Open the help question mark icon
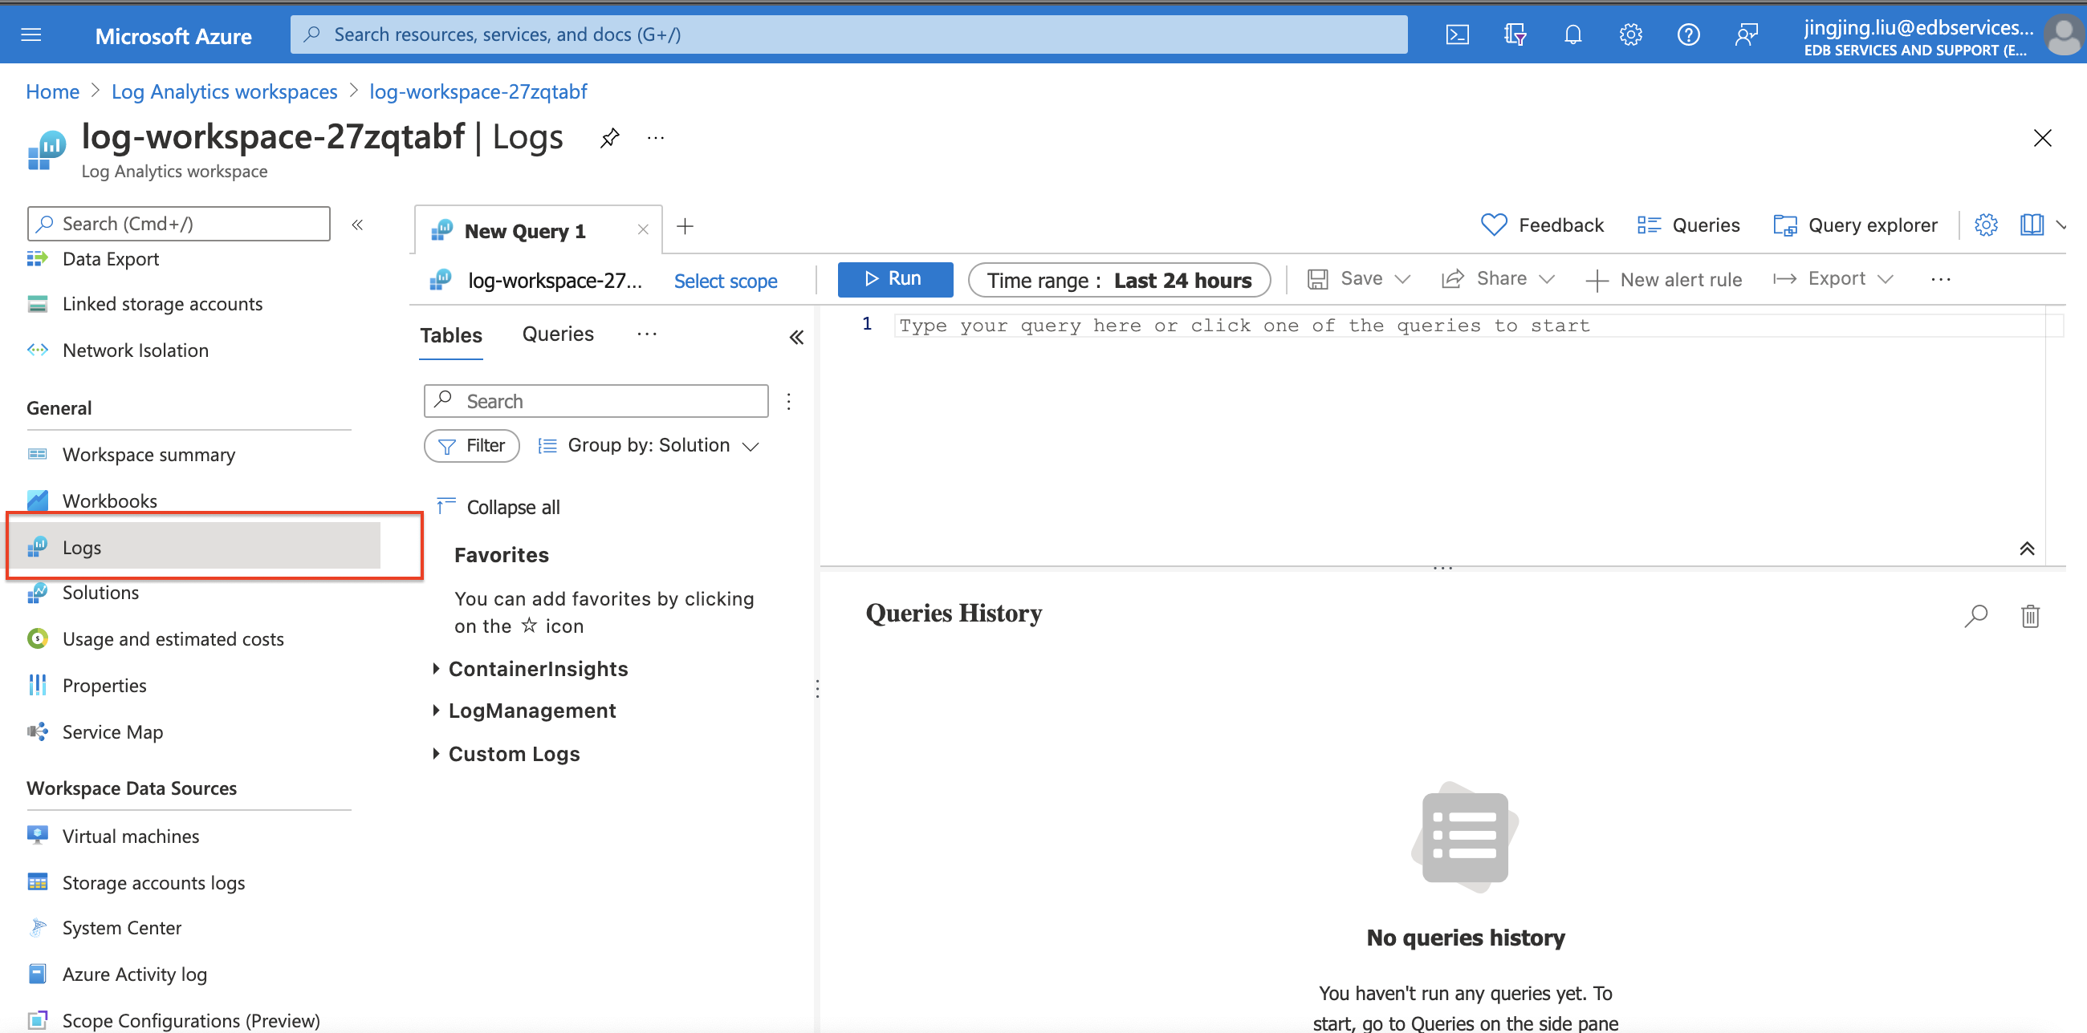Image resolution: width=2087 pixels, height=1033 pixels. coord(1688,34)
